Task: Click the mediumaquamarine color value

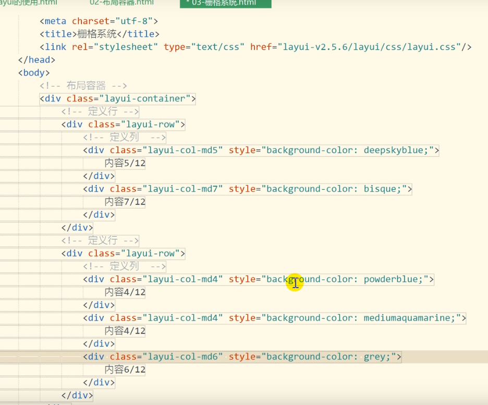Action: [x=407, y=318]
